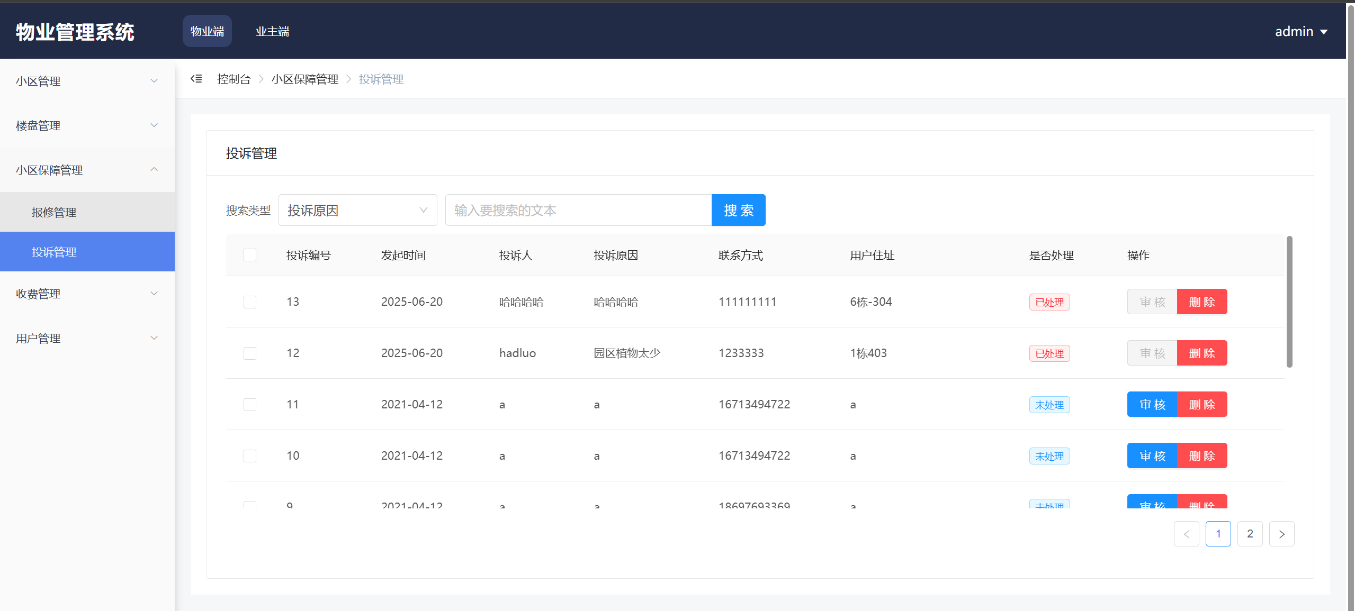The image size is (1355, 611).
Task: Click the blue 搜索 button
Action: pyautogui.click(x=738, y=210)
